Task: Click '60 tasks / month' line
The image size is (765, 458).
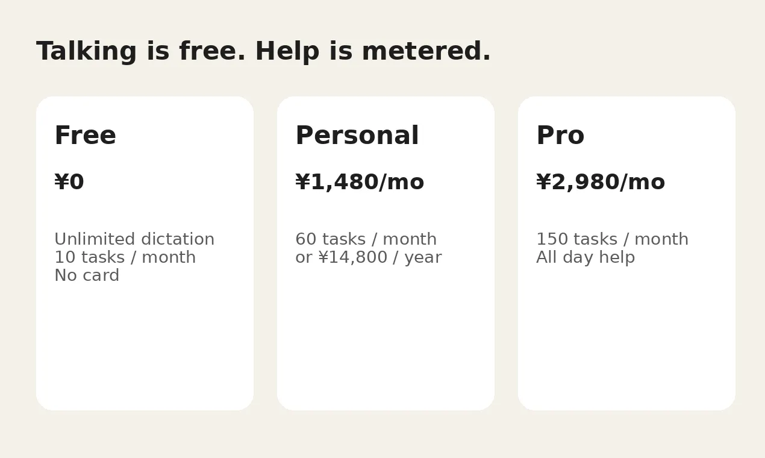Action: (366, 239)
